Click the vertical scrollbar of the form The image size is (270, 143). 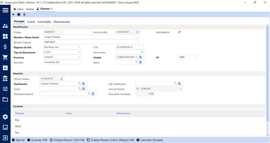(x=267, y=80)
